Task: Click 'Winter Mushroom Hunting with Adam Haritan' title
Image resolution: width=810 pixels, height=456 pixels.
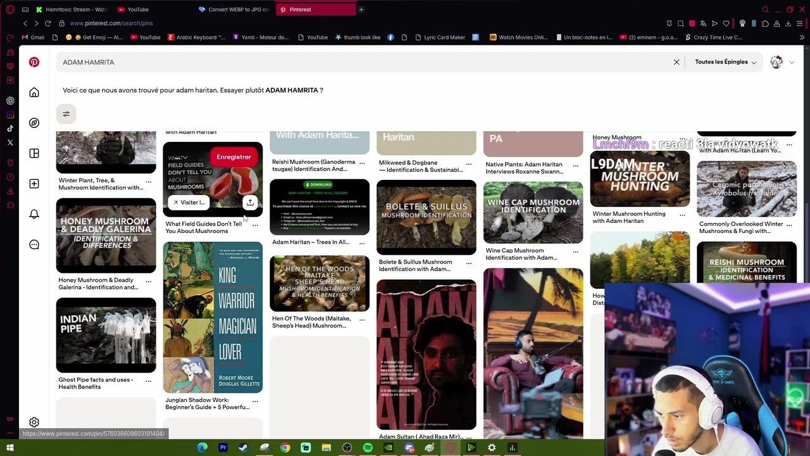Action: [x=629, y=217]
